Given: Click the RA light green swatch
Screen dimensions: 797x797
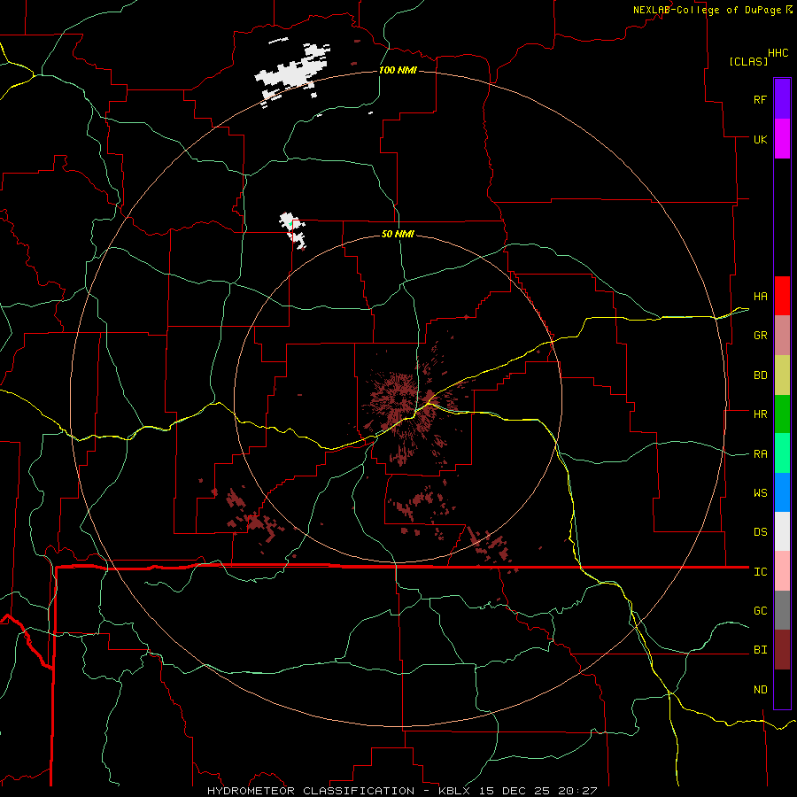Looking at the screenshot, I should click(782, 453).
